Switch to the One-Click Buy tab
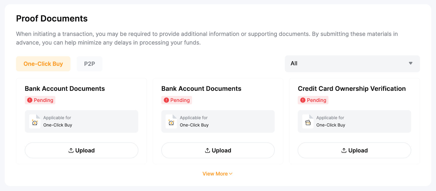Viewport: 436px width, 191px height. pos(43,64)
